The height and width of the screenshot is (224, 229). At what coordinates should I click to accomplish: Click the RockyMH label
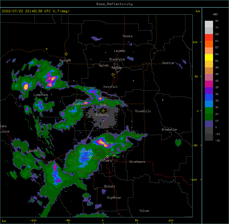pyautogui.click(x=65, y=60)
